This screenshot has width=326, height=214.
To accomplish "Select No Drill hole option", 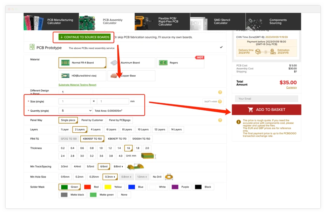I will coord(157,177).
